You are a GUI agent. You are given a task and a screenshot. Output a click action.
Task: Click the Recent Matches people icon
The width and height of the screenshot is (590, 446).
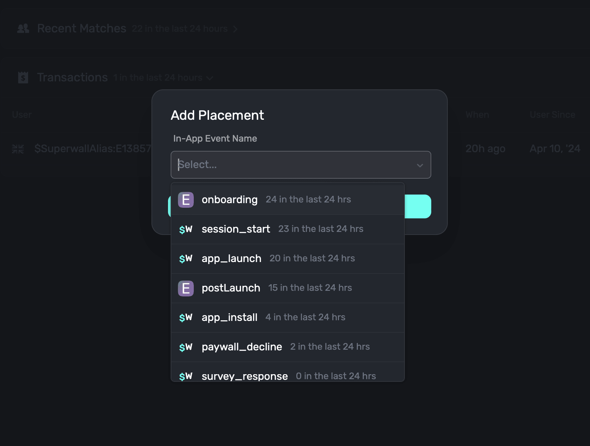[x=23, y=29]
